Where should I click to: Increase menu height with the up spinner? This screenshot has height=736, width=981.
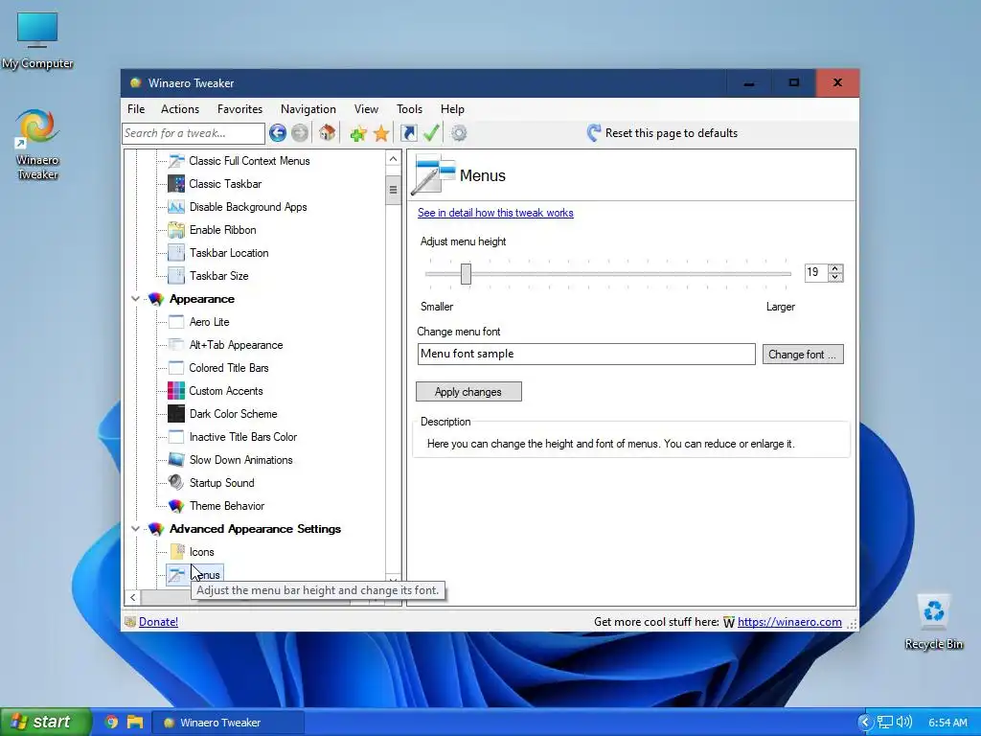point(835,268)
